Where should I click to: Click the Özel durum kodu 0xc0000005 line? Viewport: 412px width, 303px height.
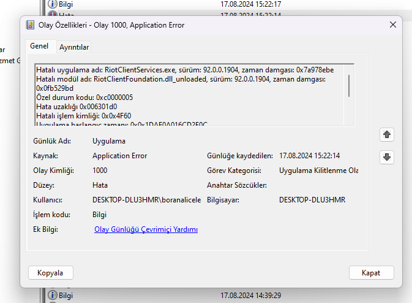click(84, 98)
